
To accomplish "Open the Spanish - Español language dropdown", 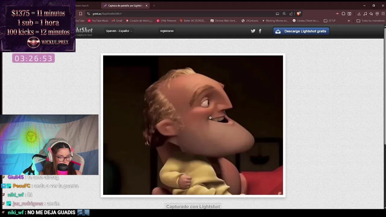I will coord(119,31).
